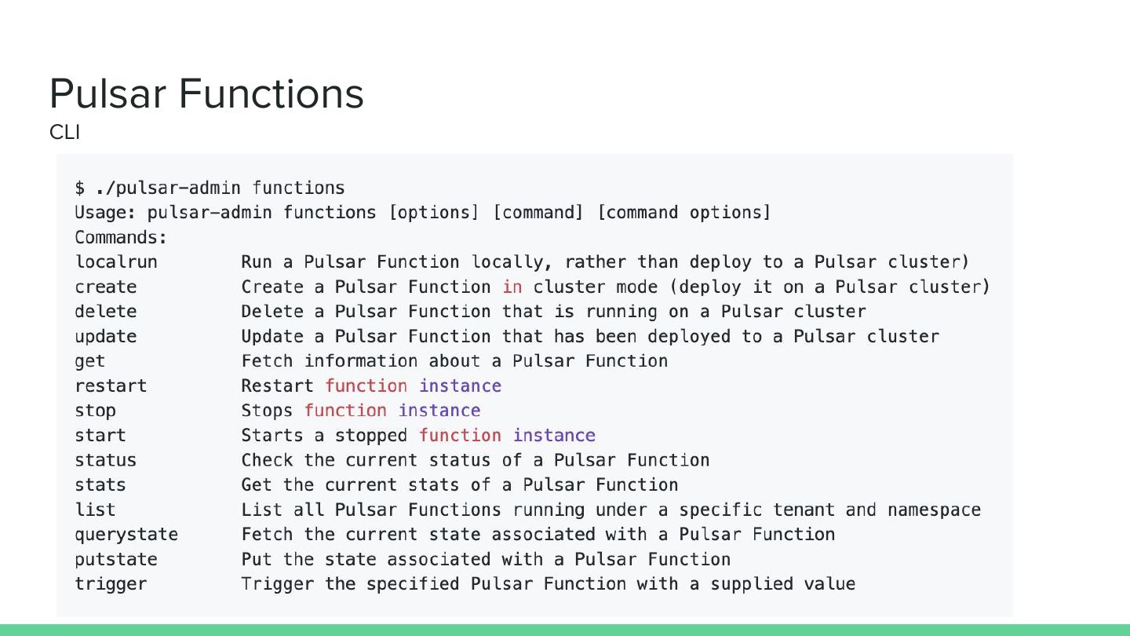Image resolution: width=1130 pixels, height=636 pixels.
Task: Click the "CLI" subtitle text
Action: (x=65, y=133)
